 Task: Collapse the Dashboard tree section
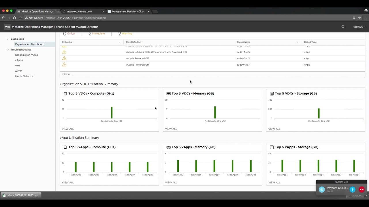click(8, 39)
